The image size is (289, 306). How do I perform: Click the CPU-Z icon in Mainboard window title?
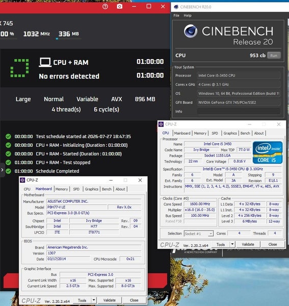22,180
